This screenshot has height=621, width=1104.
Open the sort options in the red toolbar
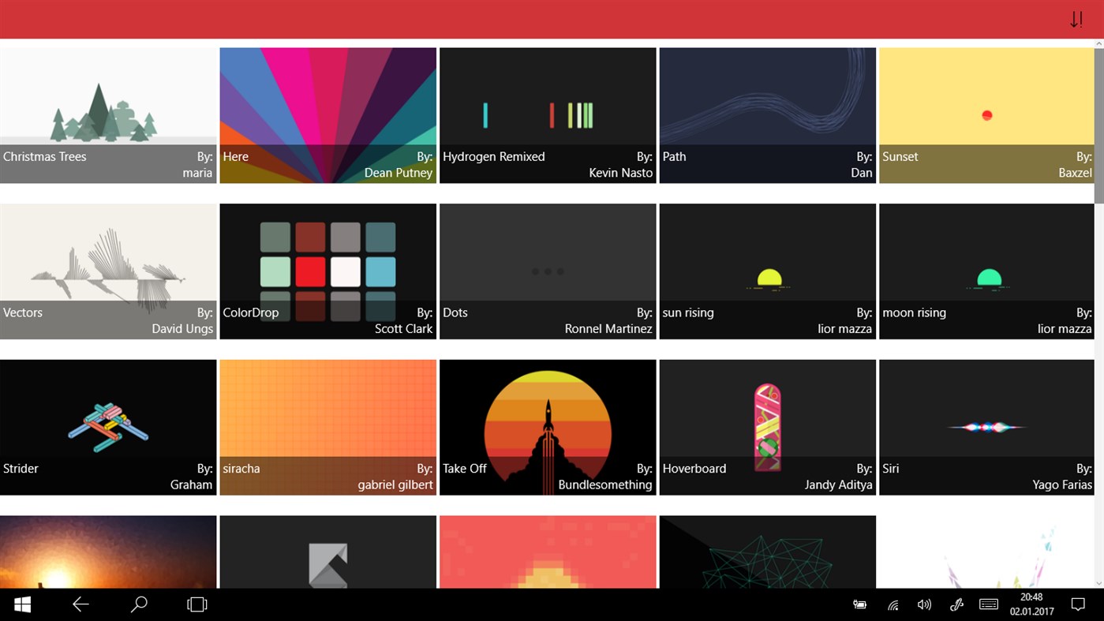coord(1076,18)
